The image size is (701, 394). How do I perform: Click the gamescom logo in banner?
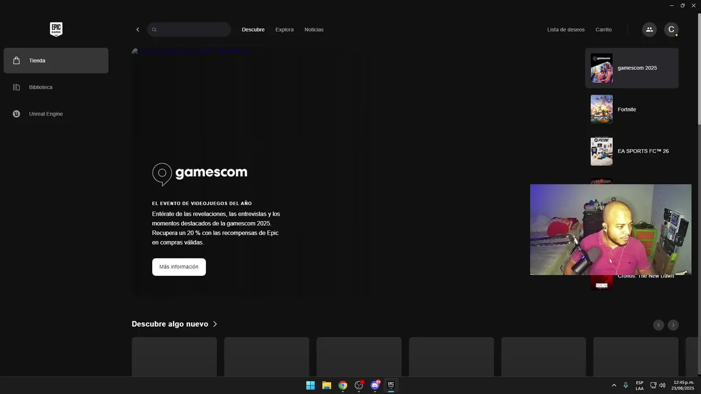(199, 173)
